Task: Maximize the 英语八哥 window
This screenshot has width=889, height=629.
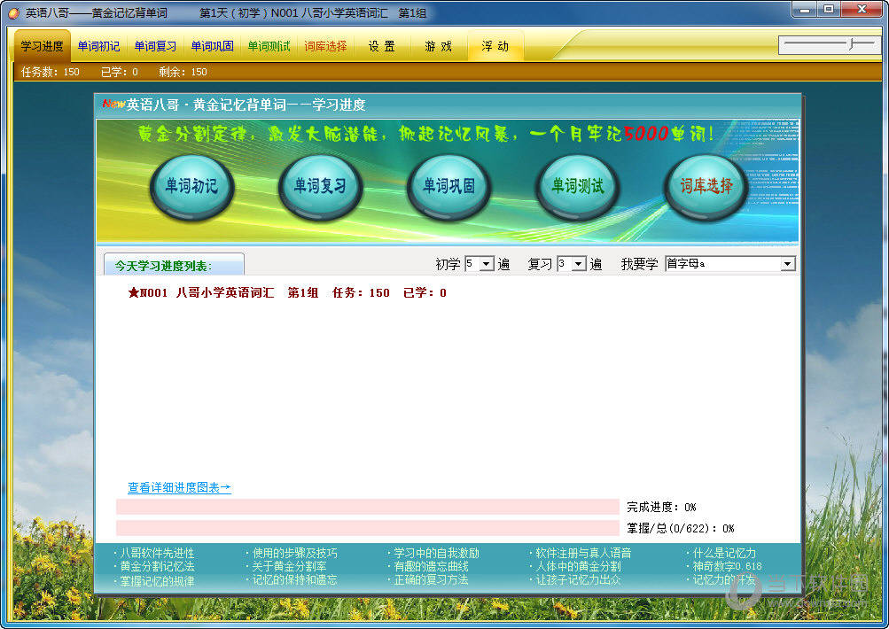Action: (x=829, y=10)
